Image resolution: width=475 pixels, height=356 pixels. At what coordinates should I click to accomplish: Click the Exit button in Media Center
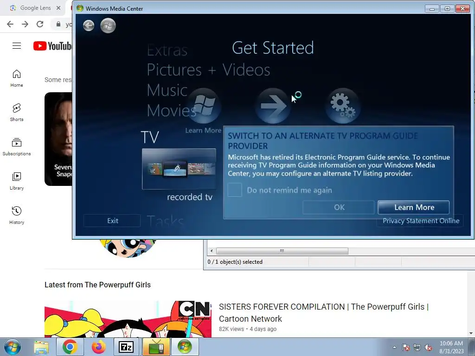point(112,221)
